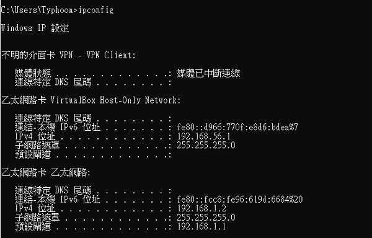Select IPv6 address fe80::fcc8:fe96:619d:6684%20
The width and height of the screenshot is (372, 238).
[x=240, y=200]
